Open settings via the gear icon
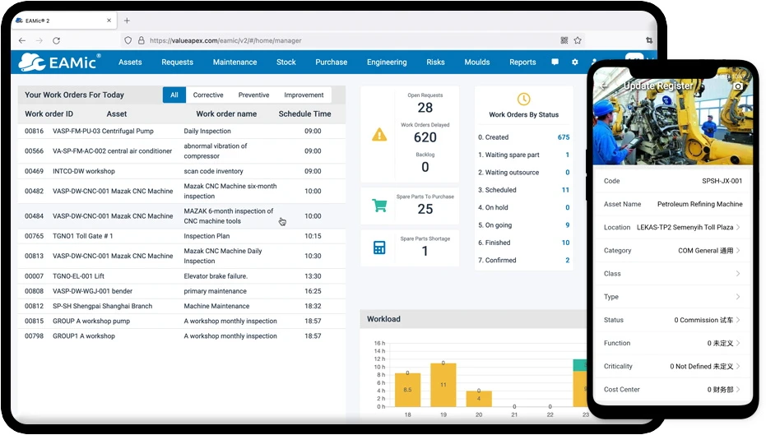 575,62
